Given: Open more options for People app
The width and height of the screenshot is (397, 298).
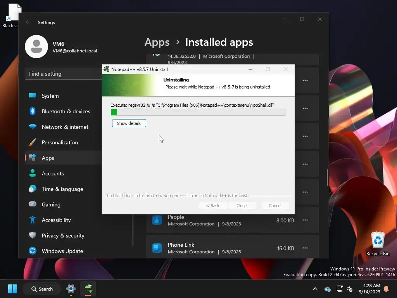Looking at the screenshot, I should click(x=305, y=220).
